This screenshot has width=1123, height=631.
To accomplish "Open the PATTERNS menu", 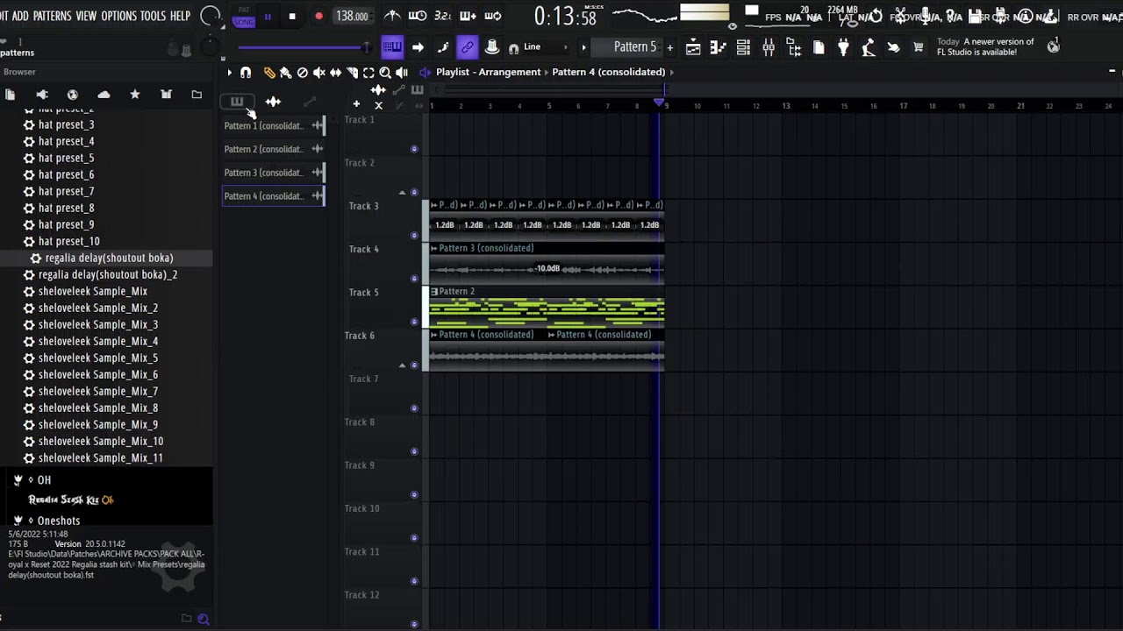I will click(x=52, y=16).
